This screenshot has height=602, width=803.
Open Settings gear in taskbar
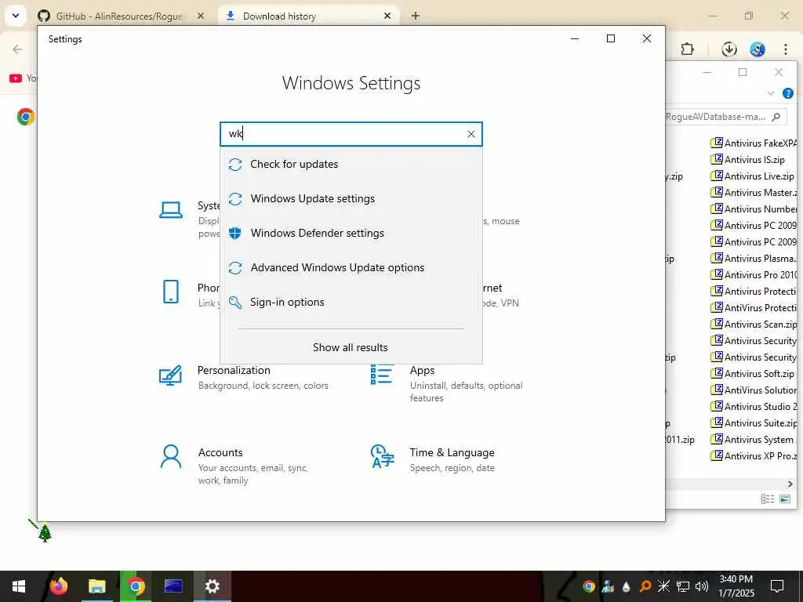coord(212,586)
